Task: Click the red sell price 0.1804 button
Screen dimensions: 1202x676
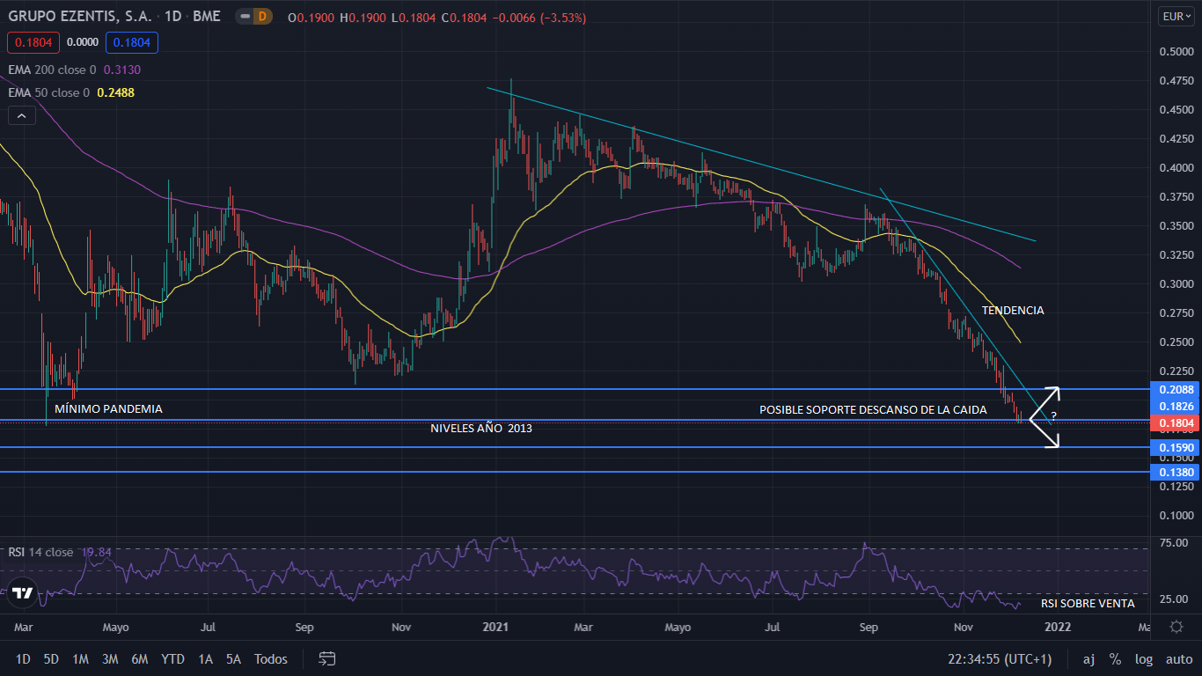Action: 33,41
